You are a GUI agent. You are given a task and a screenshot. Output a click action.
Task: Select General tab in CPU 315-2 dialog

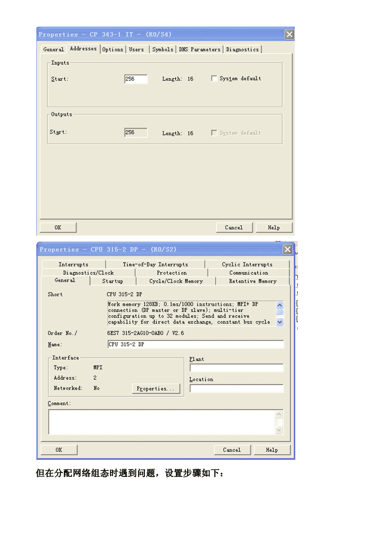pyautogui.click(x=65, y=281)
